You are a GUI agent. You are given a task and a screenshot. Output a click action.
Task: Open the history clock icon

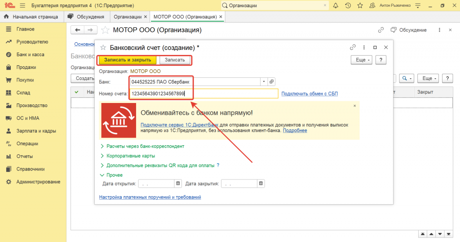click(x=348, y=5)
